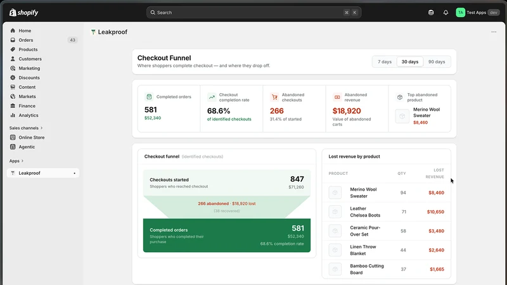Open the Home icon in sidebar

[x=13, y=30]
